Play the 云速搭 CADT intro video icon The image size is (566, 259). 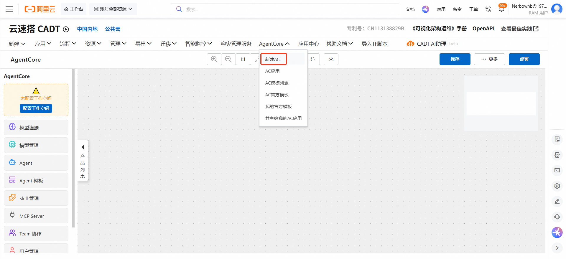66,29
